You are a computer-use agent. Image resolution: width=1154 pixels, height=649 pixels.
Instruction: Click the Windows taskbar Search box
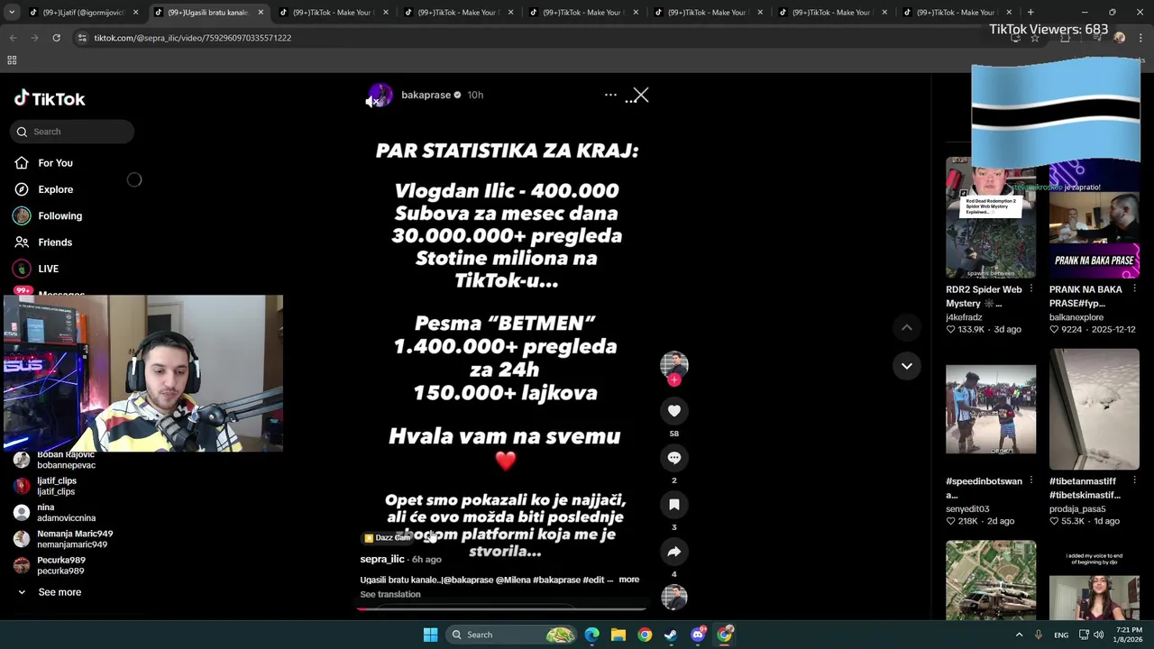[x=512, y=635]
